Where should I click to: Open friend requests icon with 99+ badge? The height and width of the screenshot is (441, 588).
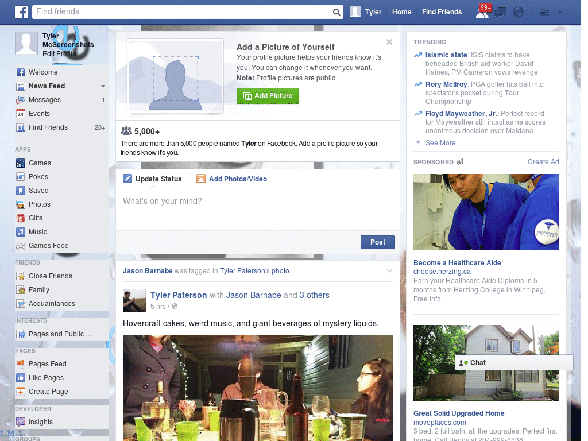[x=483, y=11]
